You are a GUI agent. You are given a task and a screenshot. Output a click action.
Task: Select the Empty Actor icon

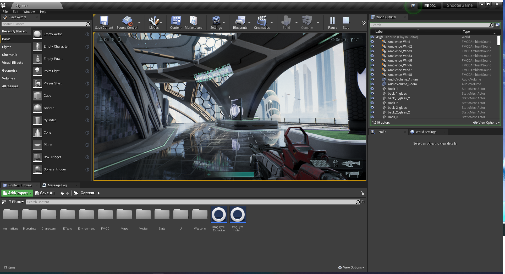coord(37,34)
